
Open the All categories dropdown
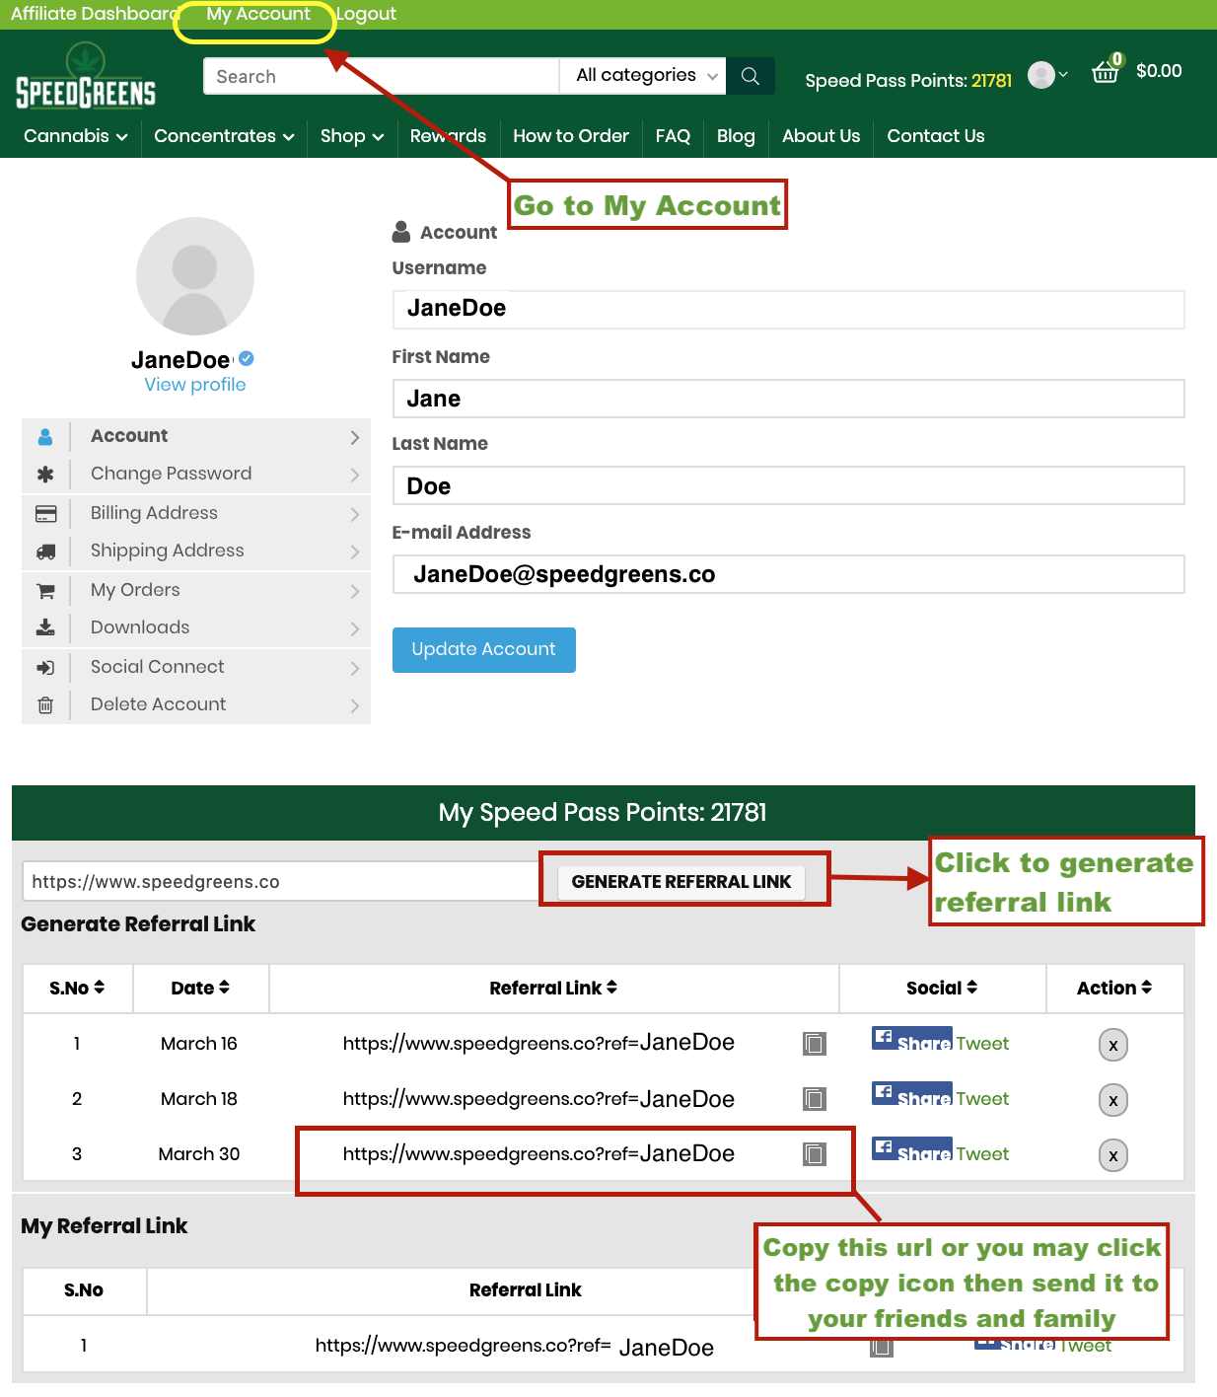(643, 76)
